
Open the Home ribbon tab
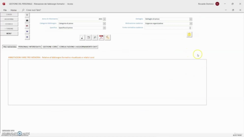point(14,10)
